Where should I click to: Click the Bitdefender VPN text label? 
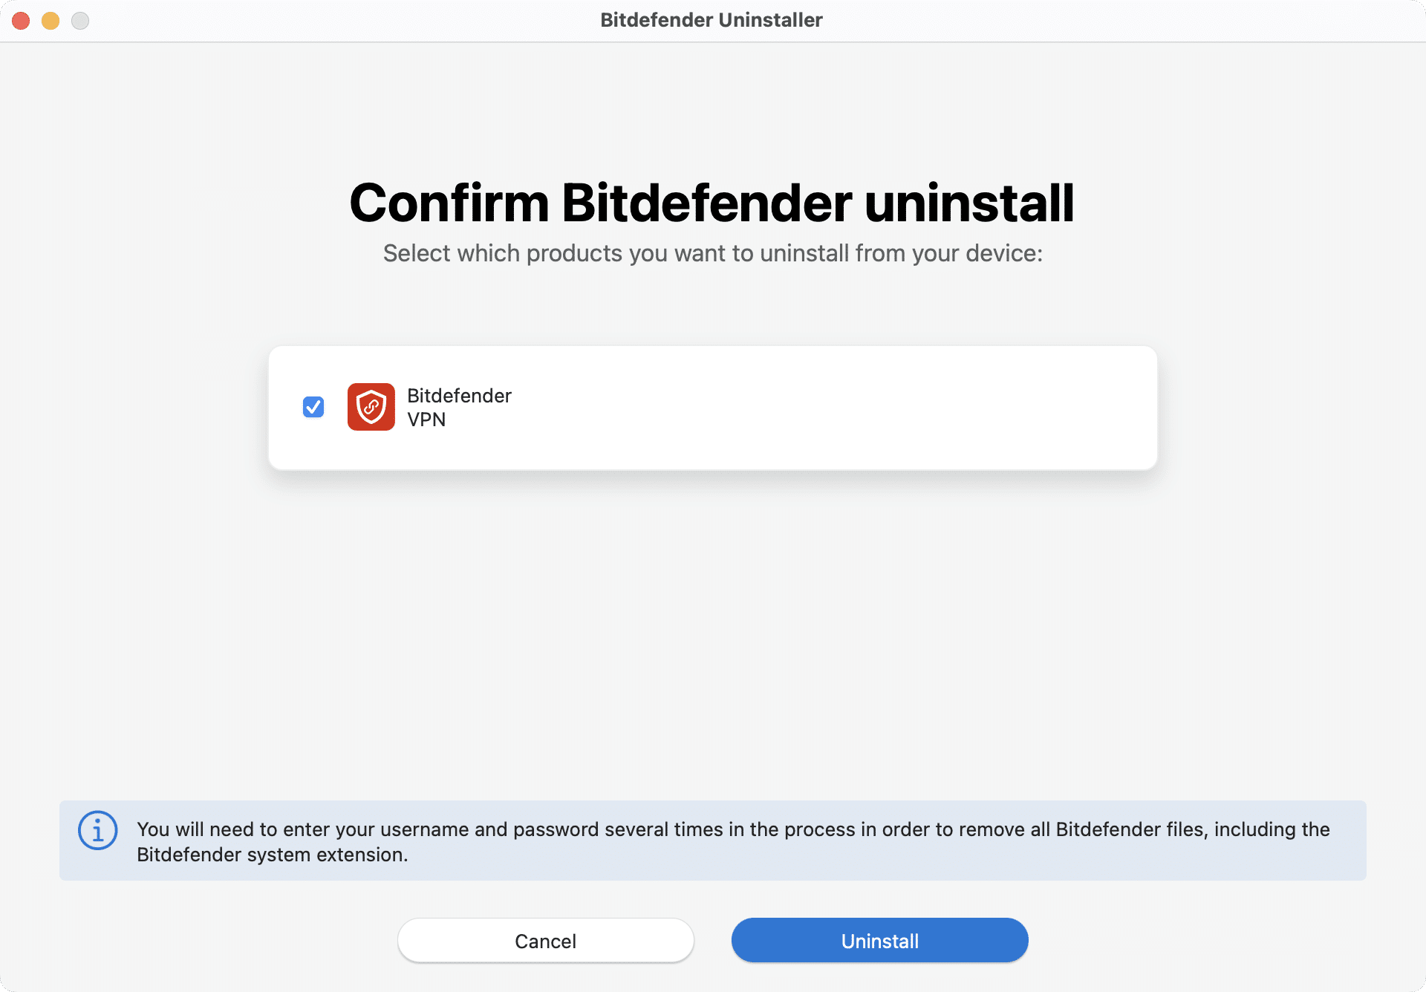coord(458,407)
